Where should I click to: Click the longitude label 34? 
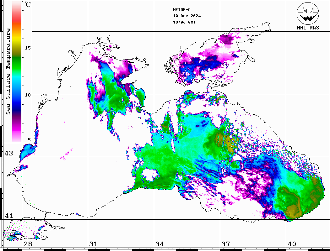pos(160,244)
